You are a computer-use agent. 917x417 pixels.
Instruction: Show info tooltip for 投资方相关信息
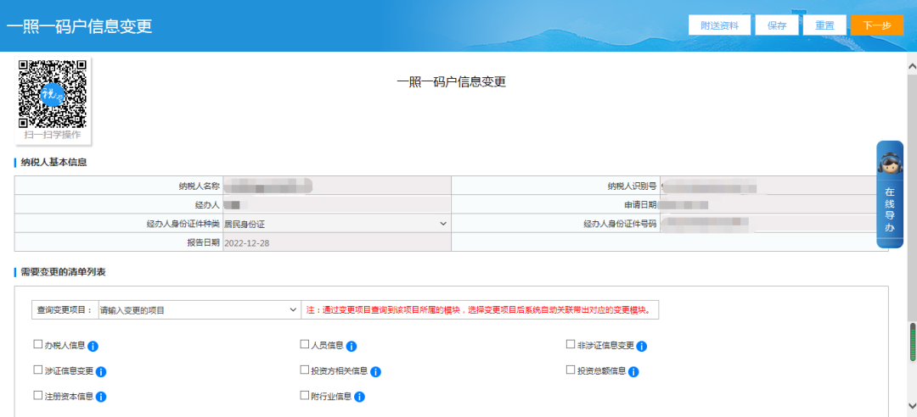[375, 372]
